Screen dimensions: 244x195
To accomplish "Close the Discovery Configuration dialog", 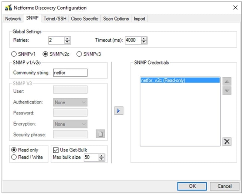I will click(235, 7).
